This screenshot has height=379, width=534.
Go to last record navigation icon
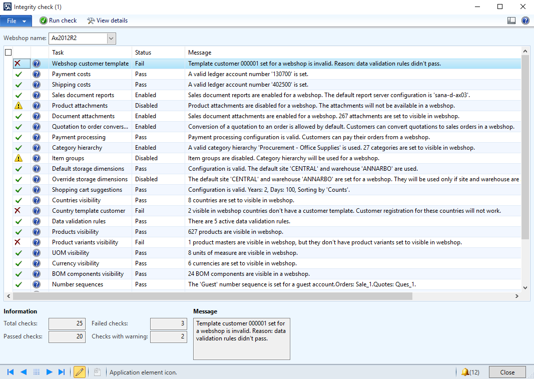[61, 372]
